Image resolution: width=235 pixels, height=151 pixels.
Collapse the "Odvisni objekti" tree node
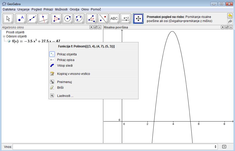click(x=4, y=36)
